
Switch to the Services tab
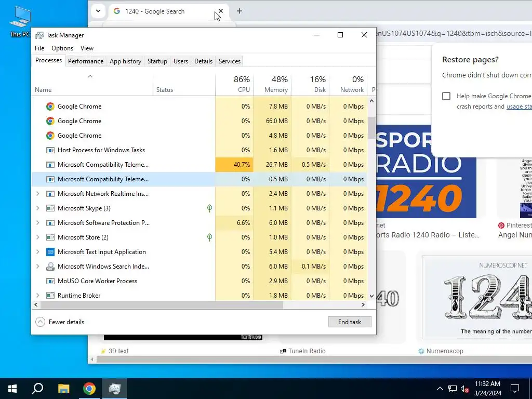[x=229, y=61]
